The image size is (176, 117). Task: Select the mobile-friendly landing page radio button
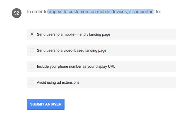[x=32, y=34]
